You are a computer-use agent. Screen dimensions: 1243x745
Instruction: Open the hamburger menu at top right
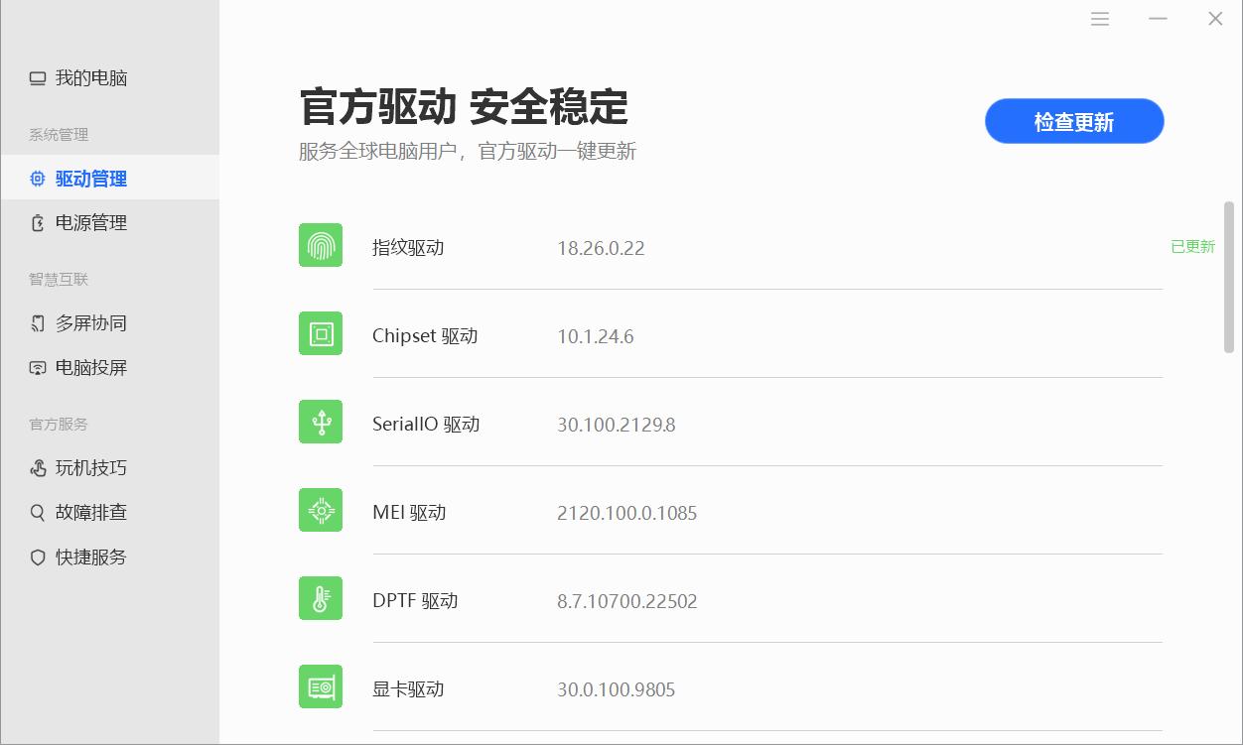tap(1099, 18)
